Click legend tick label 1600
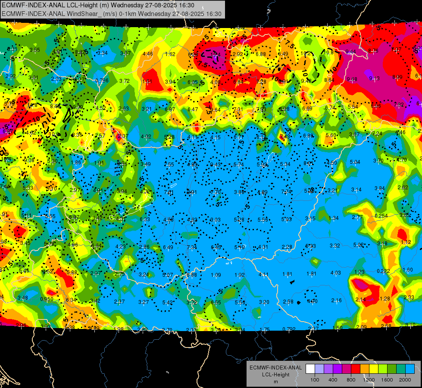Image resolution: width=422 pixels, height=388 pixels. pos(387,380)
